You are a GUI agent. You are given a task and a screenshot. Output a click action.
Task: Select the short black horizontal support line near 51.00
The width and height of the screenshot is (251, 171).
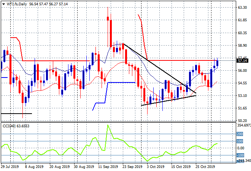click(16, 114)
